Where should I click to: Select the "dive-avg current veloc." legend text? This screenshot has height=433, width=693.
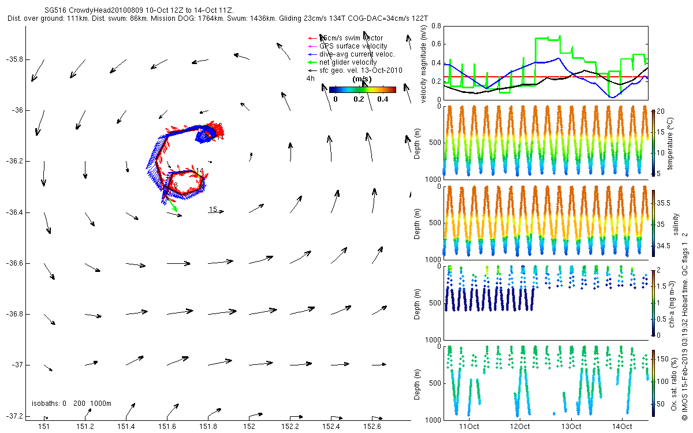[357, 54]
